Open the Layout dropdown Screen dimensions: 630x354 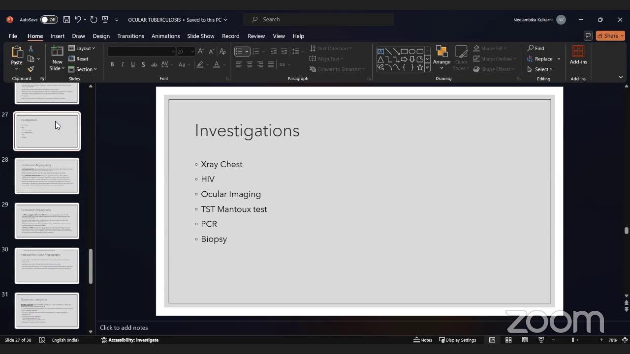82,48
